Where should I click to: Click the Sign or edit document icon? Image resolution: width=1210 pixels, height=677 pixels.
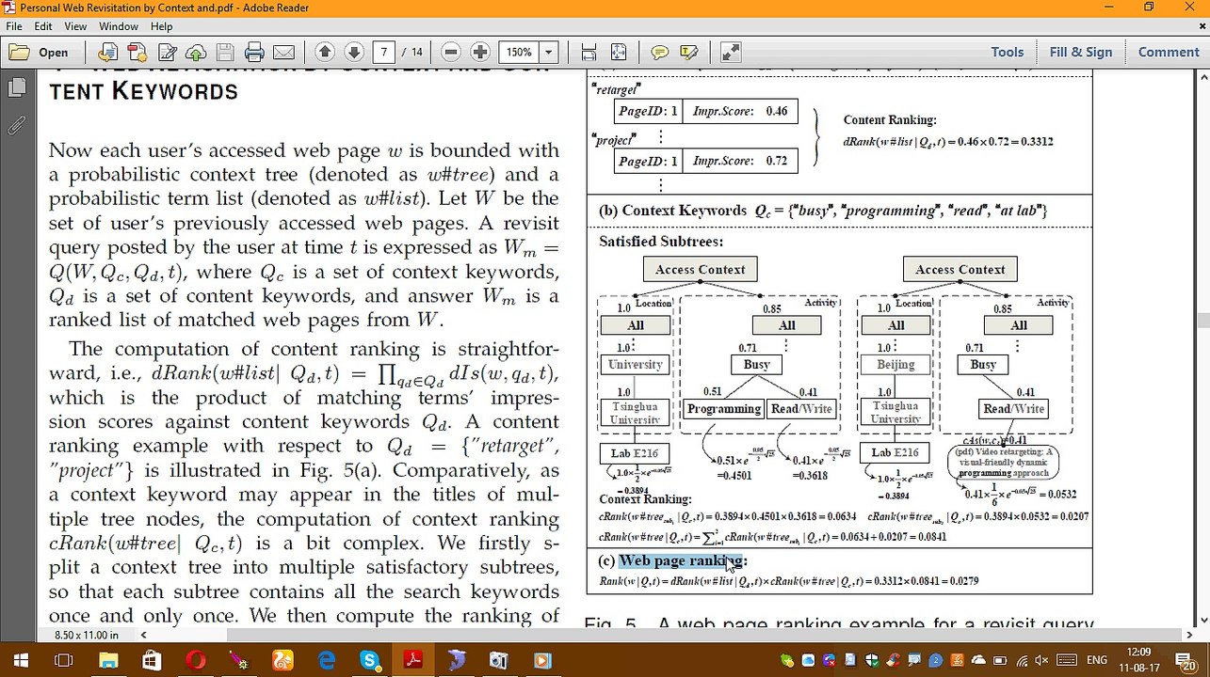[168, 53]
